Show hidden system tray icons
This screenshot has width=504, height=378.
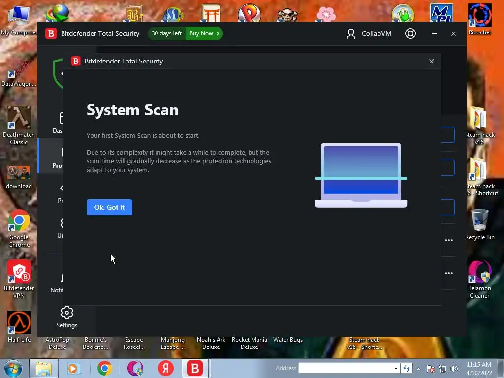coord(419,369)
